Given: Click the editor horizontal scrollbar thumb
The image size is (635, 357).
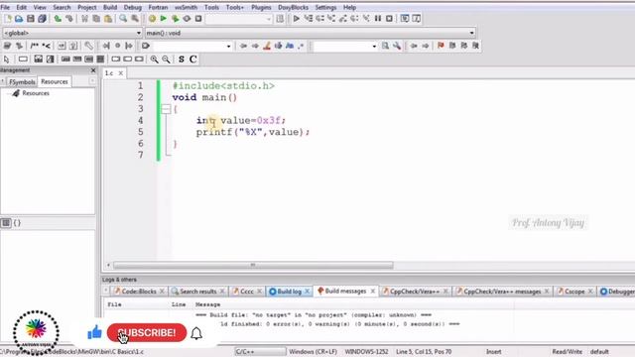Looking at the screenshot, I should 253,265.
